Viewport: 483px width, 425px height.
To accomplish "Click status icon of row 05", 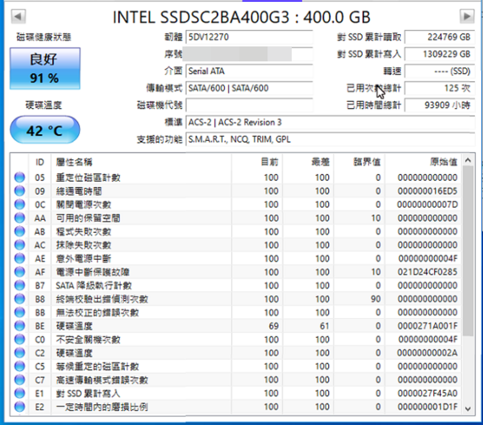I will [20, 178].
